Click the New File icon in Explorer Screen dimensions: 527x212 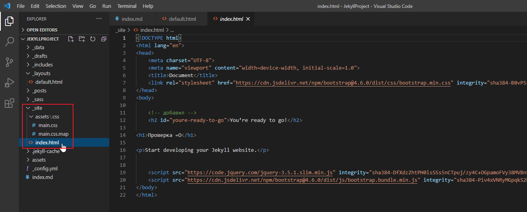click(x=71, y=39)
